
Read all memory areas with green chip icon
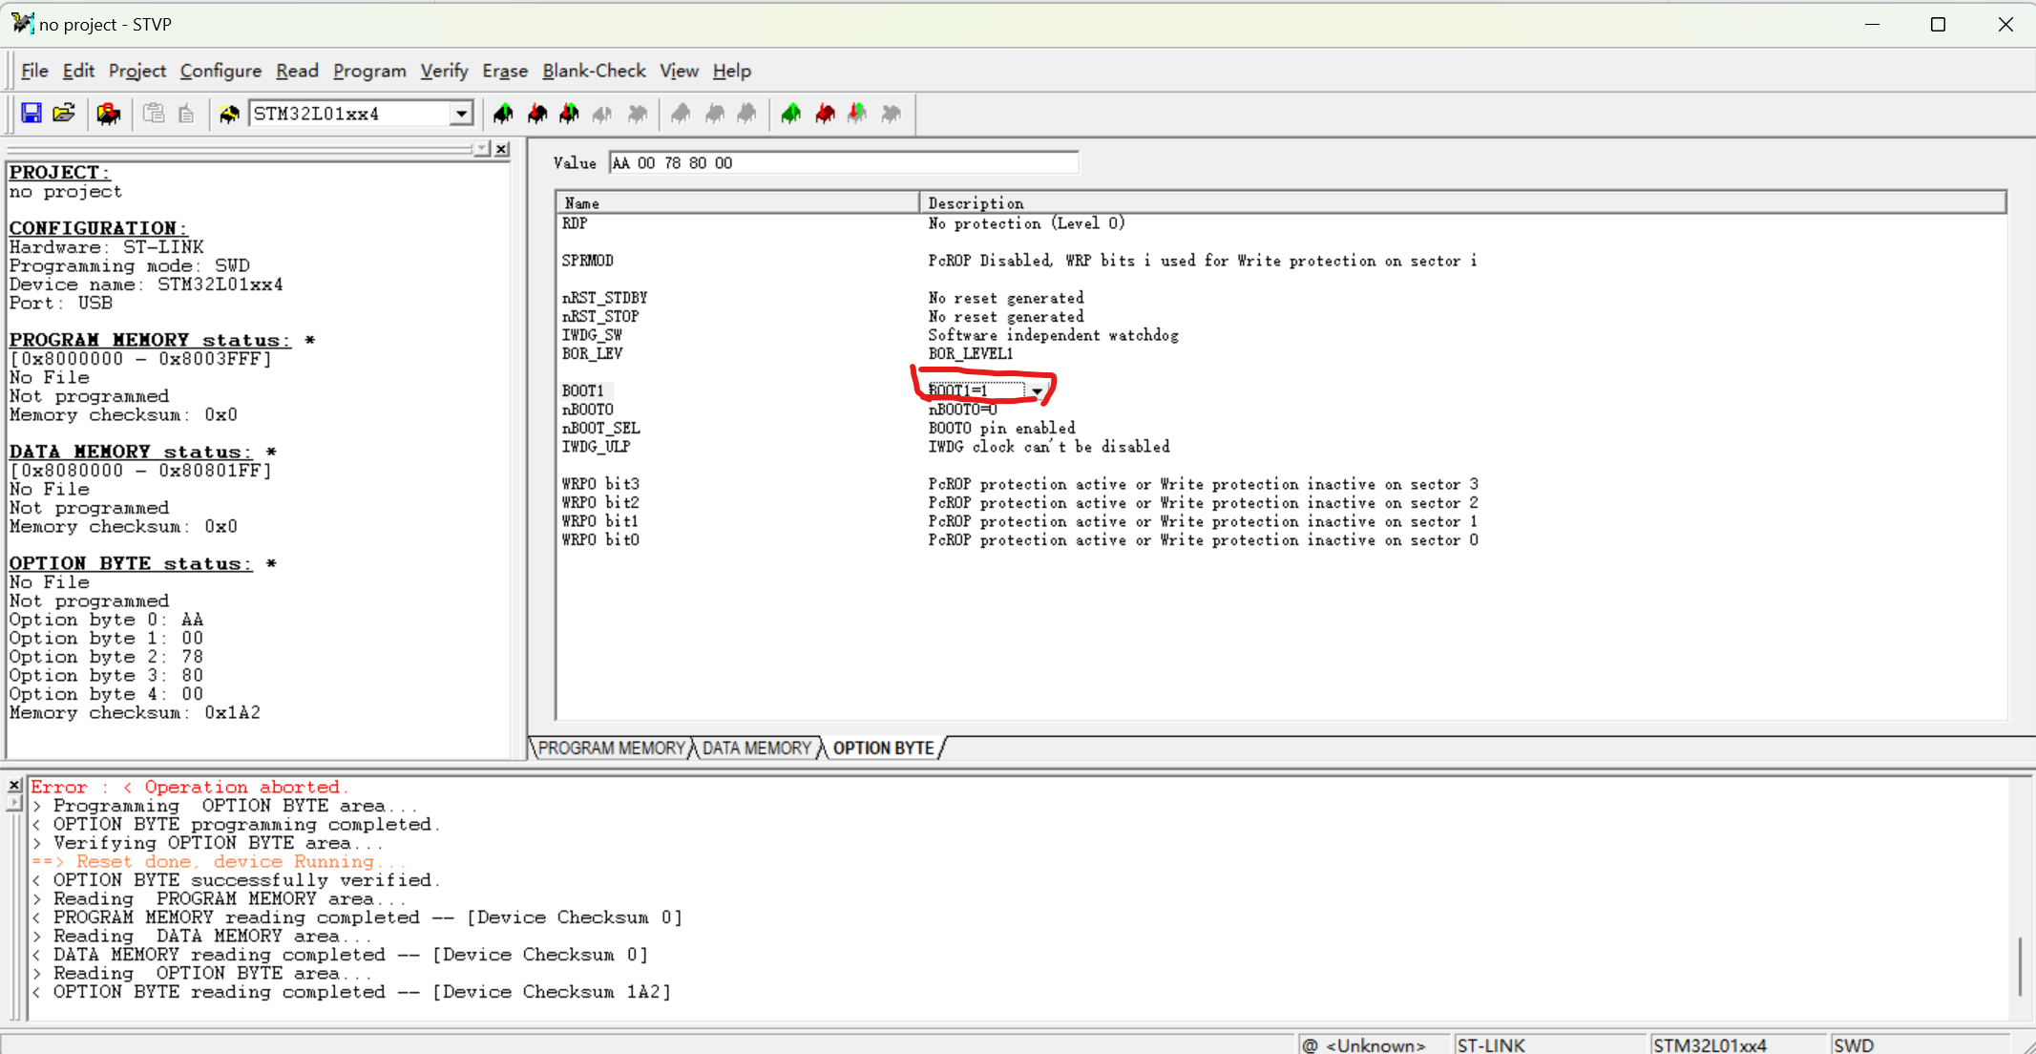click(x=790, y=113)
